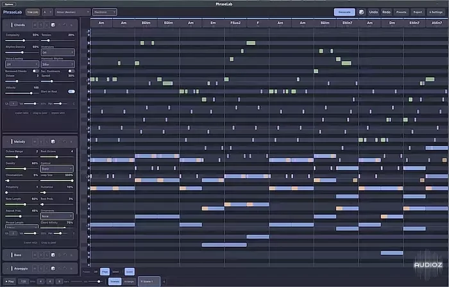Open the Minor (Aeolian) scale dropdown

72,12
